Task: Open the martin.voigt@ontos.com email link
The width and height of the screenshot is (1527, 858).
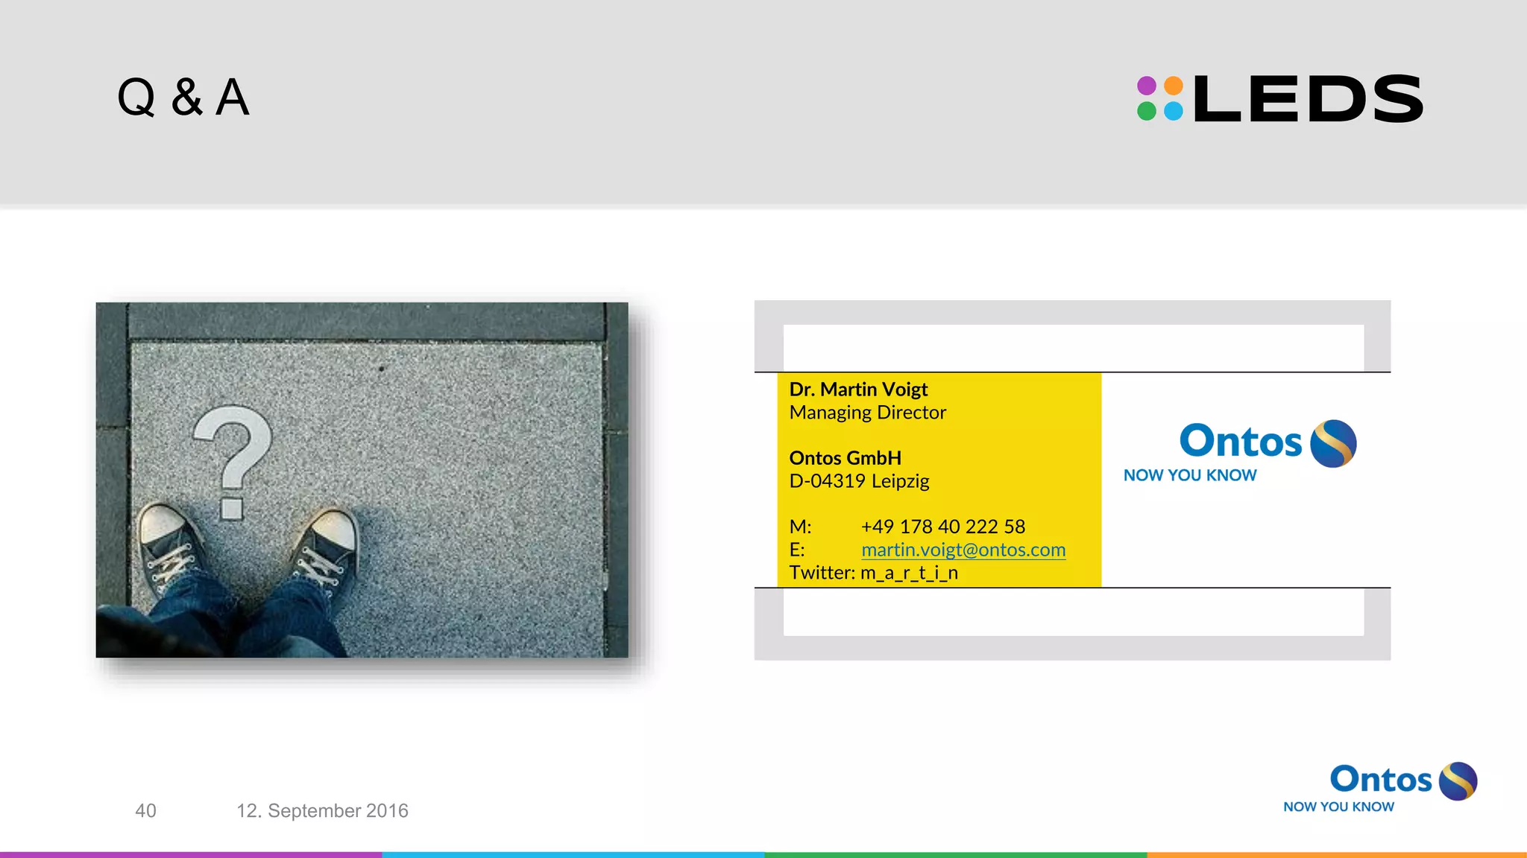Action: [963, 550]
